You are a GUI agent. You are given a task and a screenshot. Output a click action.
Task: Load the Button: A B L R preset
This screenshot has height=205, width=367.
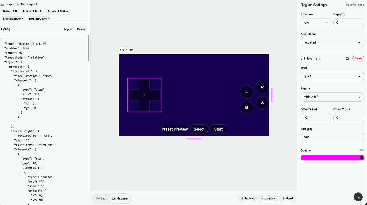32,11
